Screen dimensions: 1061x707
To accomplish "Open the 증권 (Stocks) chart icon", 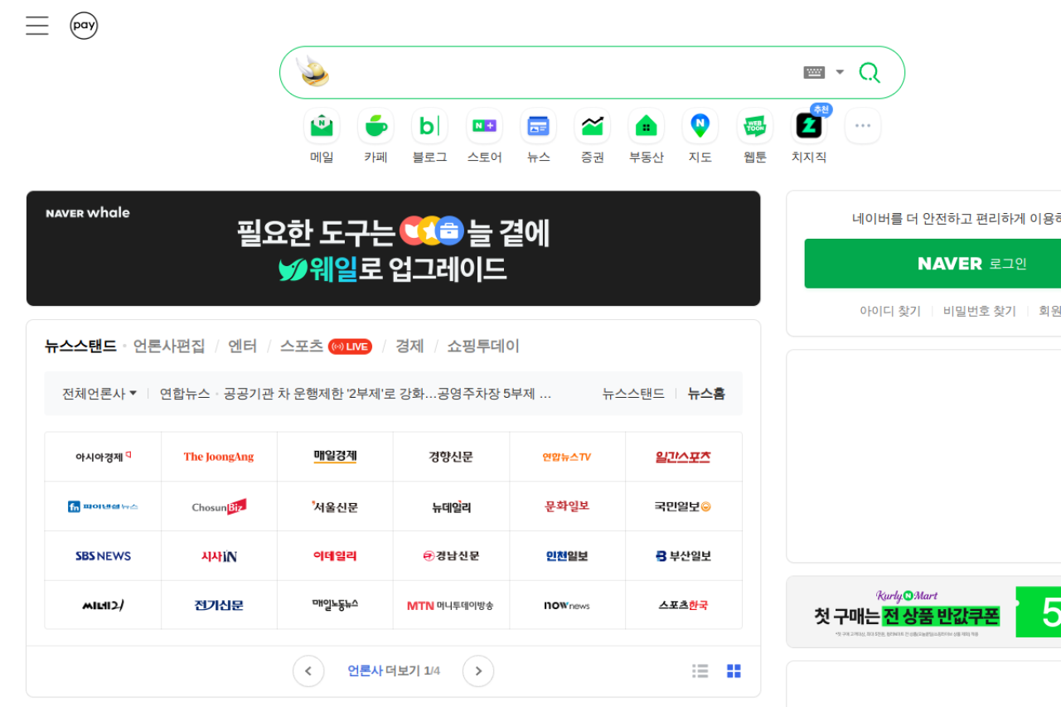I will click(x=592, y=126).
